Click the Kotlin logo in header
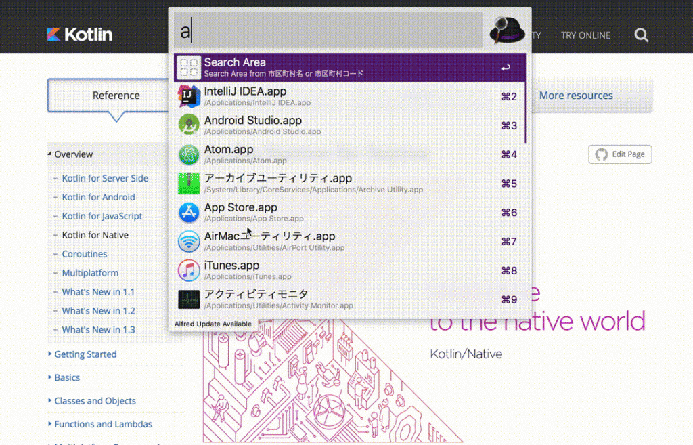693x445 pixels. (80, 35)
